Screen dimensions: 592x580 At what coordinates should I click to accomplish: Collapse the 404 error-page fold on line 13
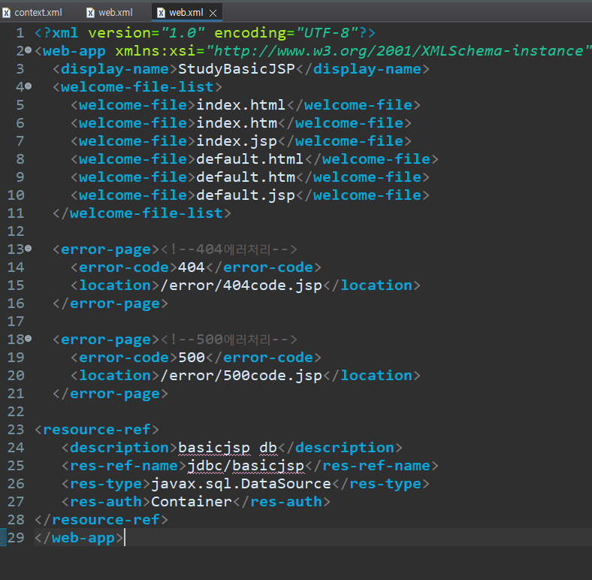tap(29, 248)
